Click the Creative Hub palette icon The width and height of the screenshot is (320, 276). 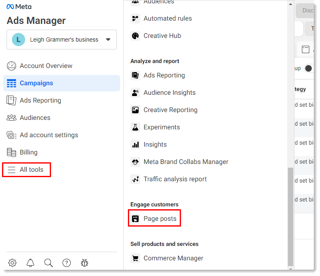(135, 36)
